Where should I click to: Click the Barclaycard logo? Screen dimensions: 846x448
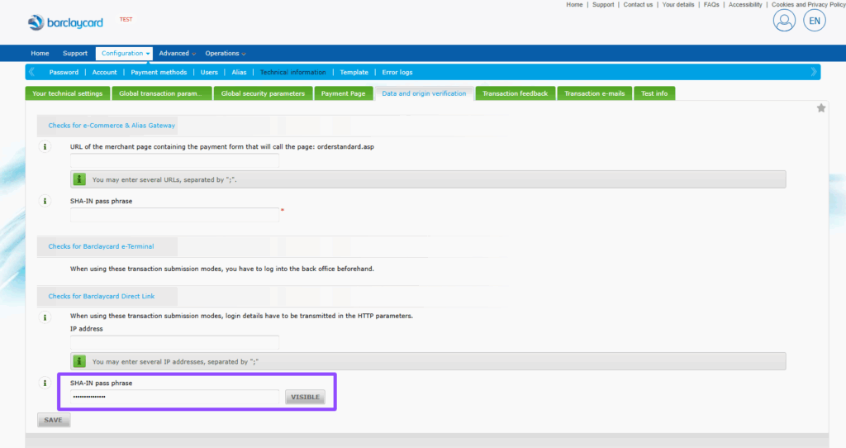pos(65,22)
